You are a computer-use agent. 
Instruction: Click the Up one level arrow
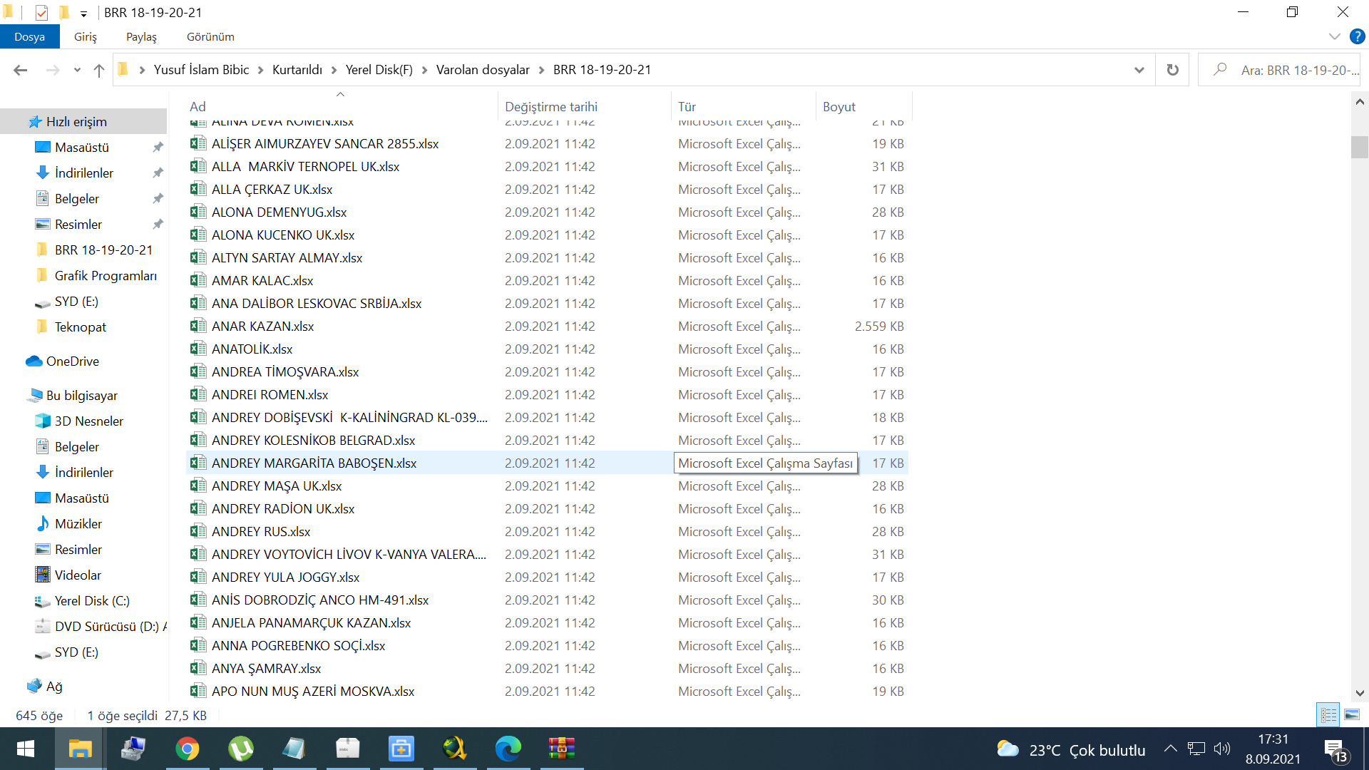(99, 70)
